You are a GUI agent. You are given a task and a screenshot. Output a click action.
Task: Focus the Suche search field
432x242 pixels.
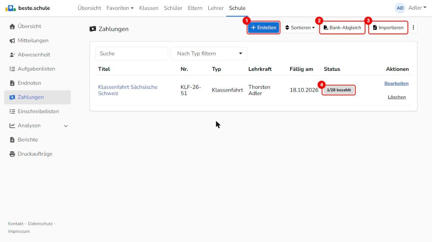[x=132, y=54]
